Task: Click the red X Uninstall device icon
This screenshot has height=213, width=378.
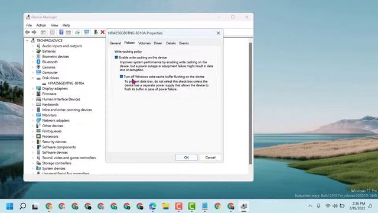Action: tap(102, 32)
